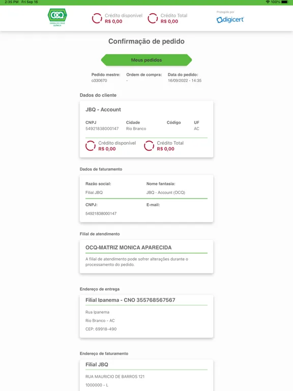This screenshot has height=391, width=293.
Task: Click the Filial JBQ billing address heading
Action: point(97,365)
